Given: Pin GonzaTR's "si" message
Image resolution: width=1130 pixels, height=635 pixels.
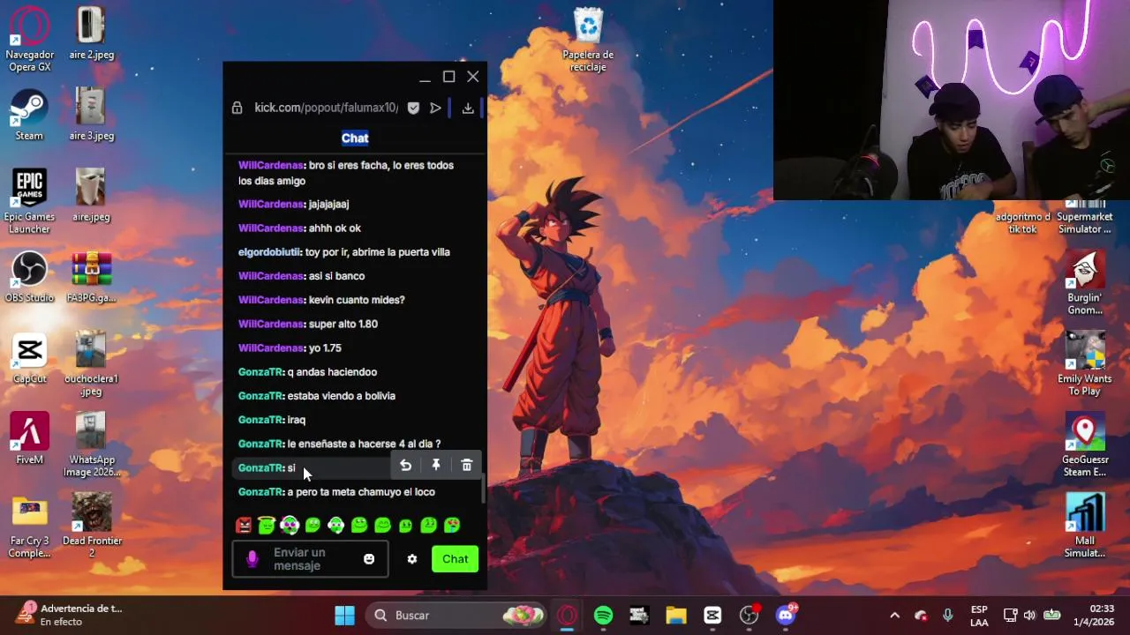Looking at the screenshot, I should (436, 466).
